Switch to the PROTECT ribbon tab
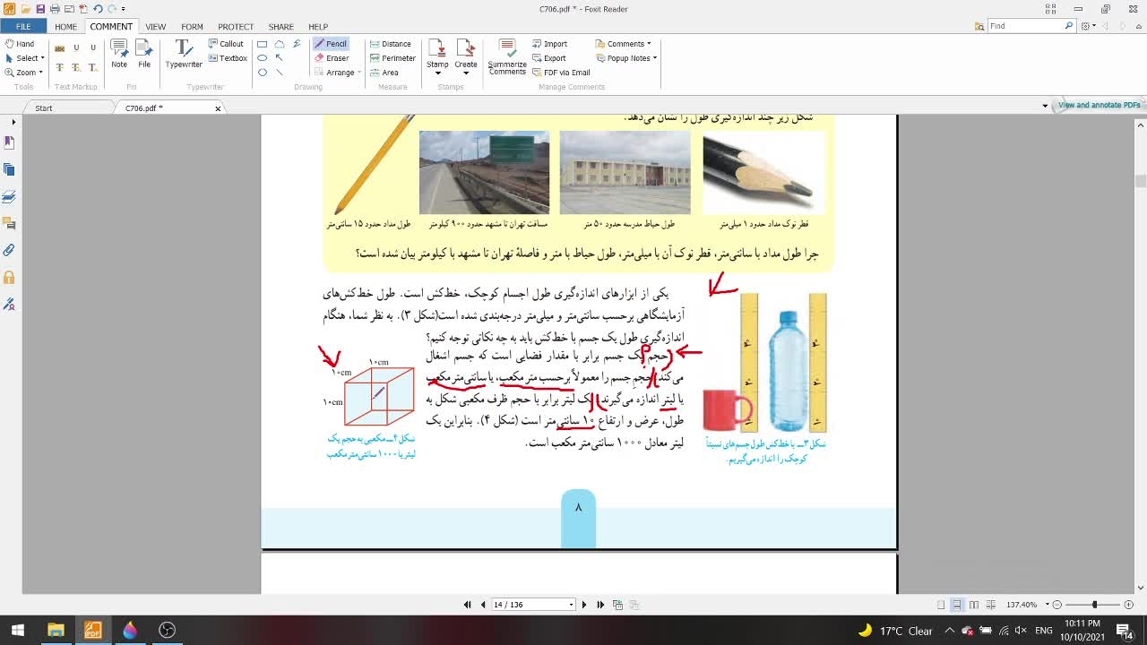 [236, 27]
